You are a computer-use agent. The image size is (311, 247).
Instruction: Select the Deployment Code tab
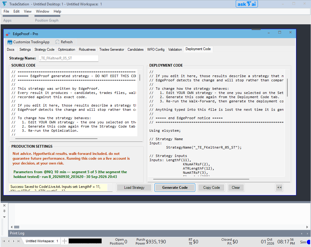(x=198, y=49)
